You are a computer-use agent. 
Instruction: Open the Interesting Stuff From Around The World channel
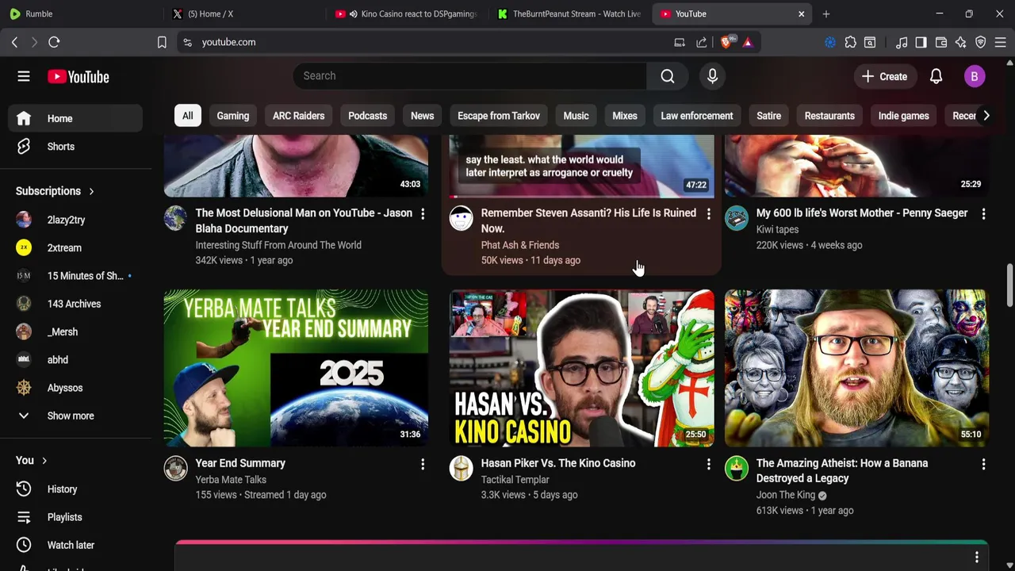click(278, 245)
